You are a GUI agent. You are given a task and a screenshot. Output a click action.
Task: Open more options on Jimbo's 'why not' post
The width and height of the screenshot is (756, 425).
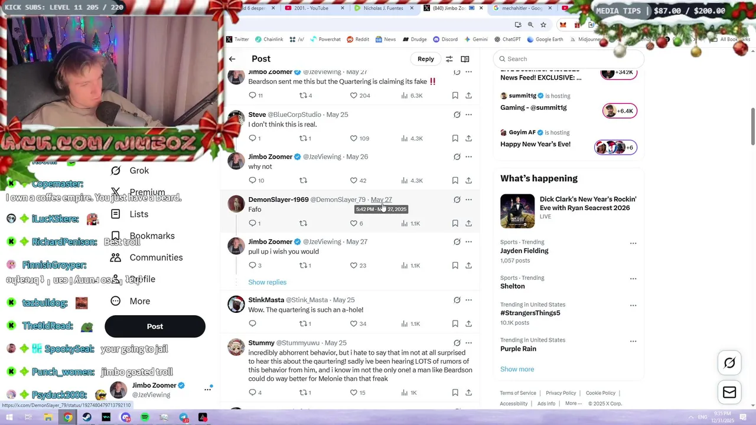click(468, 157)
